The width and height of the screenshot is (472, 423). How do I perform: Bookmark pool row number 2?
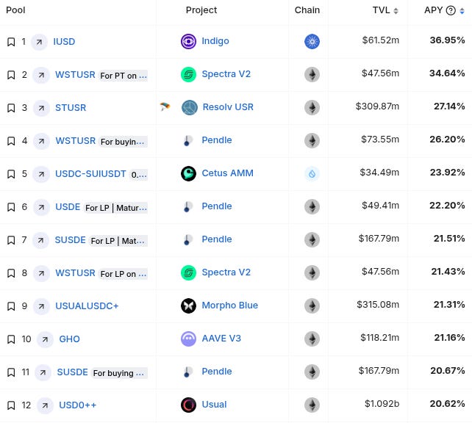(x=11, y=75)
